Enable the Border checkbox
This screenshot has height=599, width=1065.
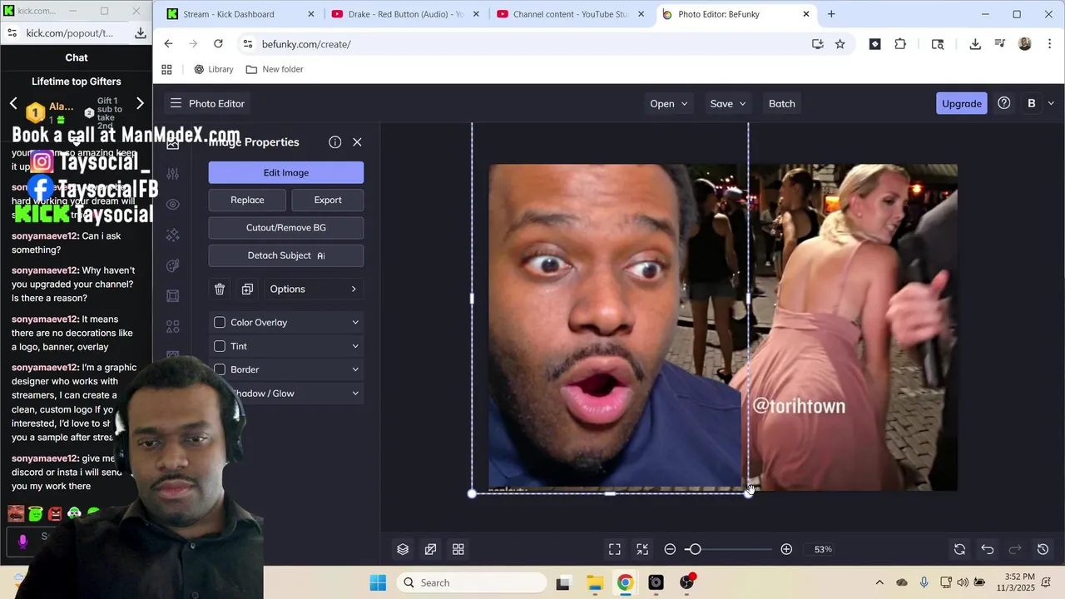tap(220, 369)
